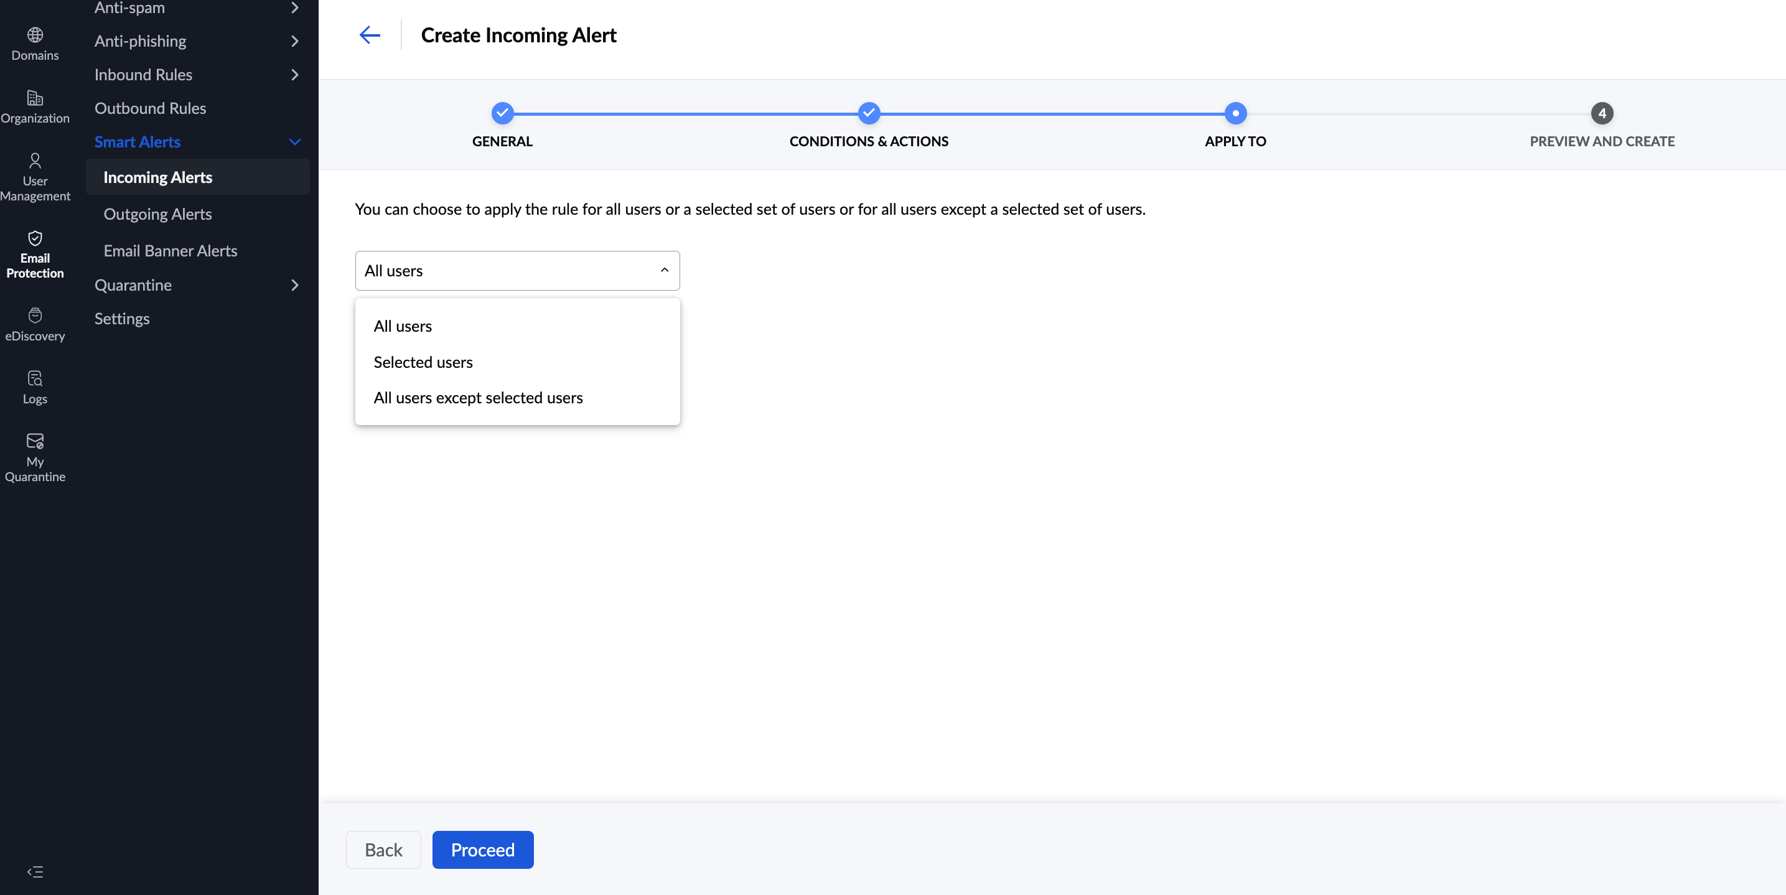Open the eDiscovery icon

(35, 316)
